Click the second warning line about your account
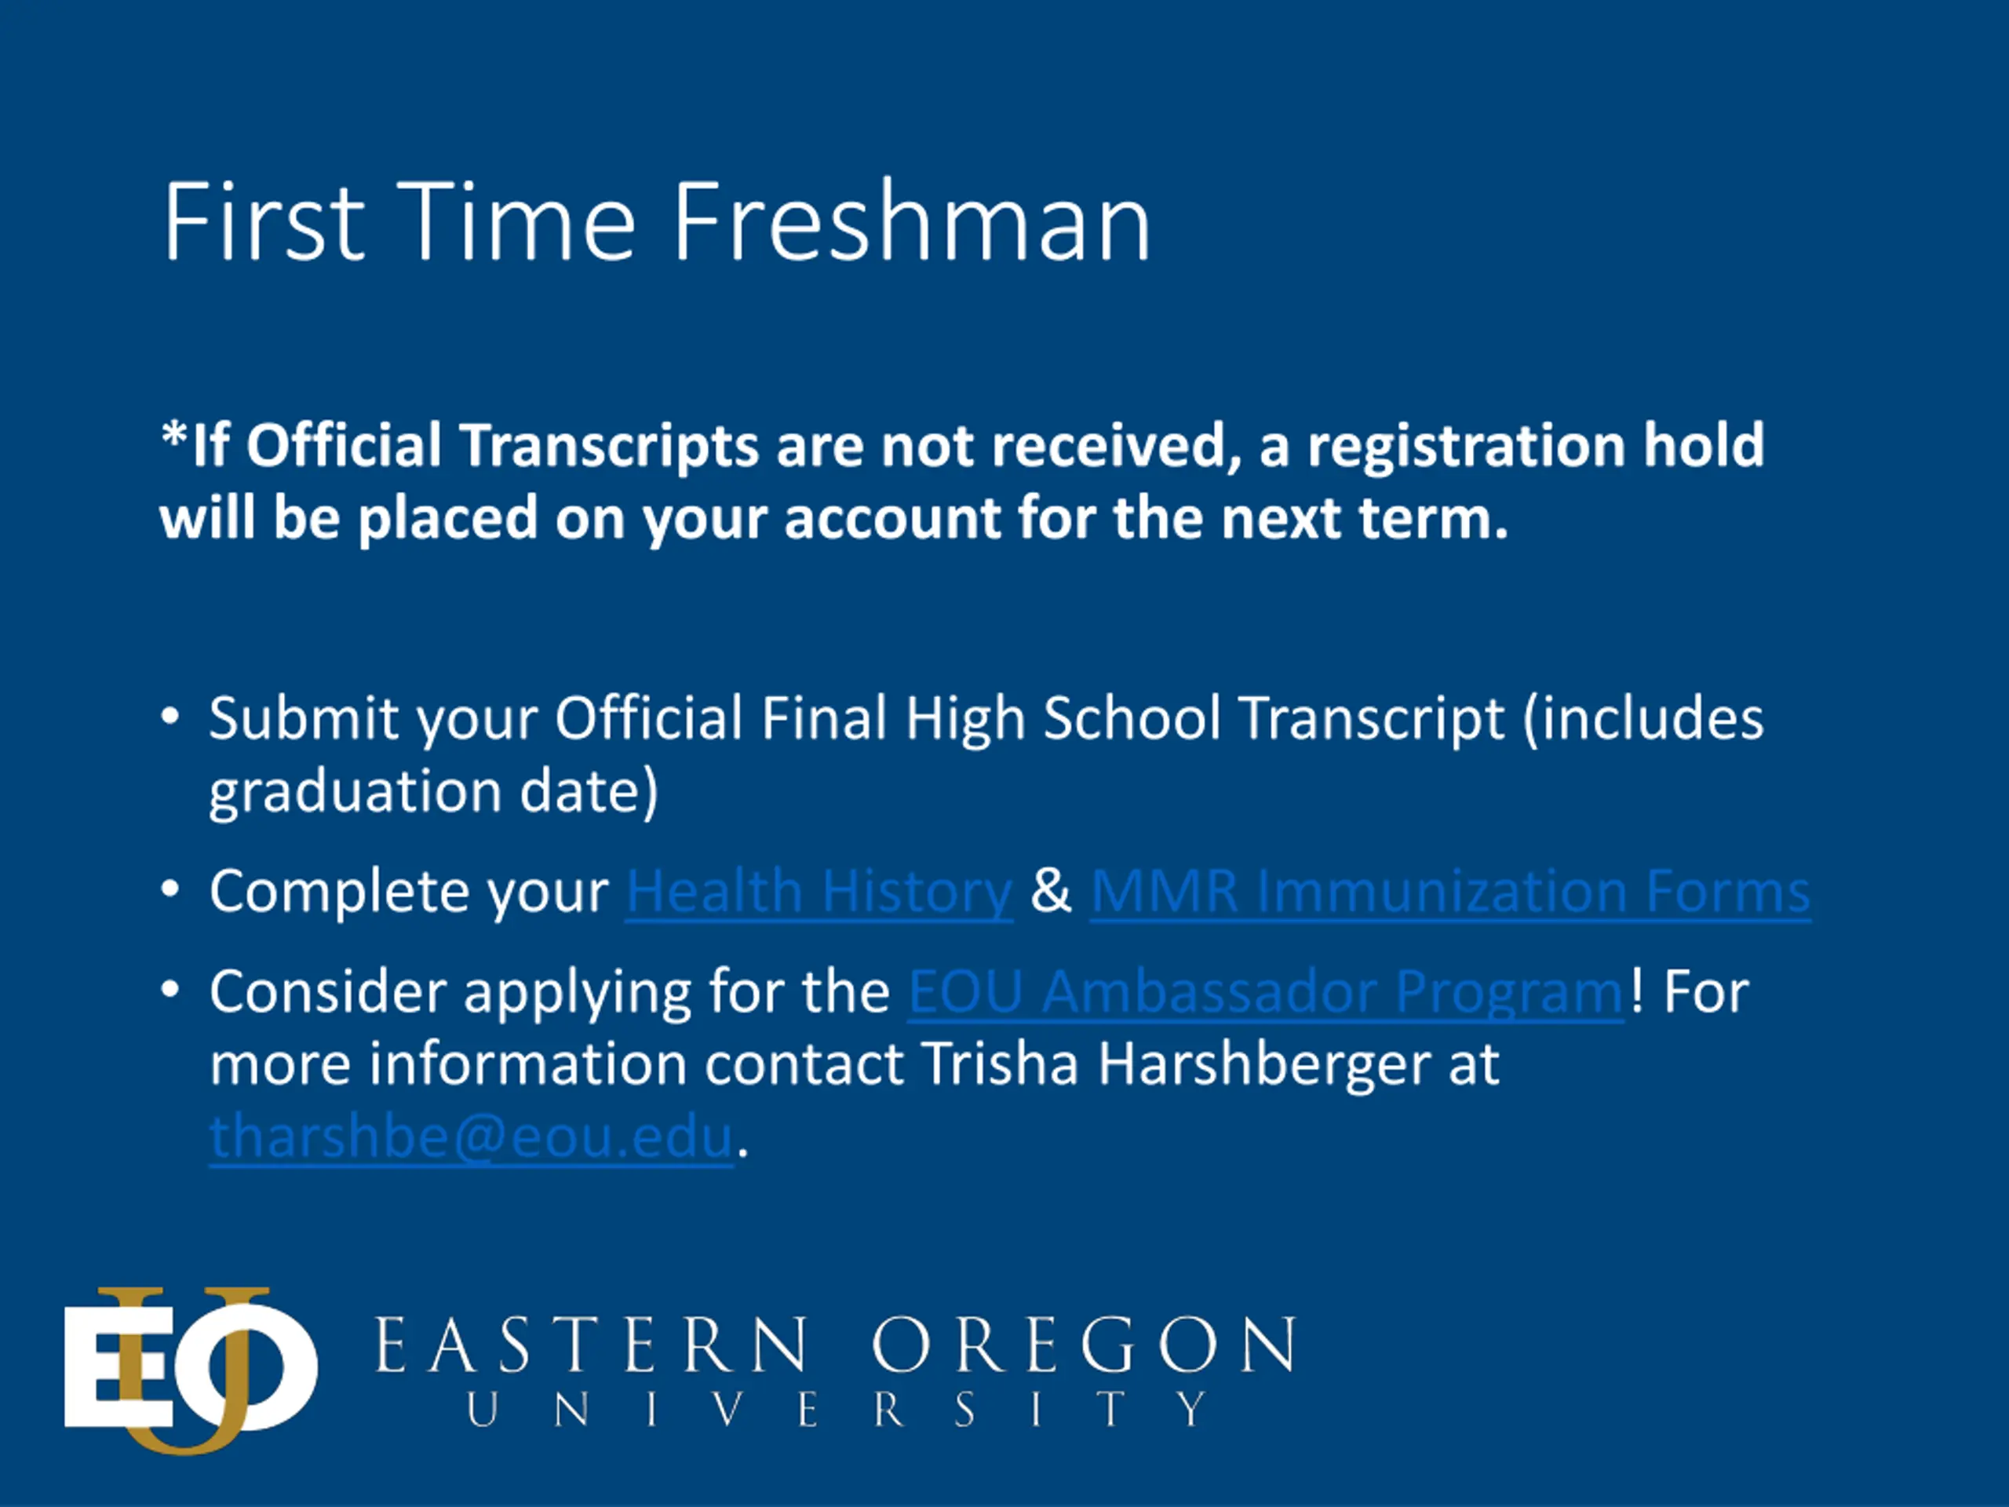 [x=833, y=518]
